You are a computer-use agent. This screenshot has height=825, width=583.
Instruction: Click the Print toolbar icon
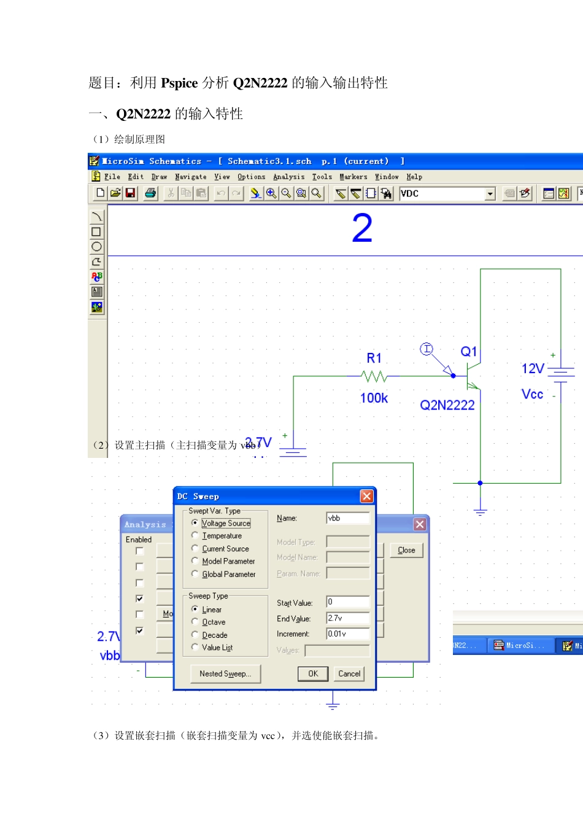pos(150,193)
